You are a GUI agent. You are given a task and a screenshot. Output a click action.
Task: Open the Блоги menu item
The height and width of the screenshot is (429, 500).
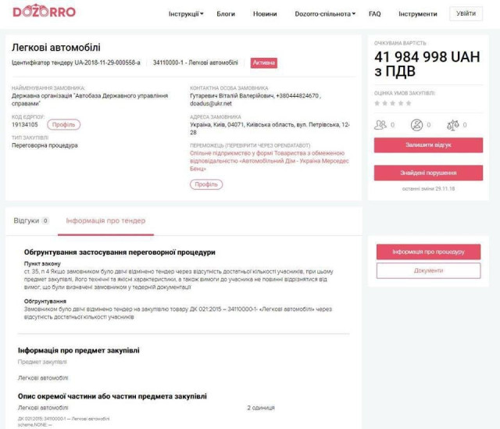[226, 14]
